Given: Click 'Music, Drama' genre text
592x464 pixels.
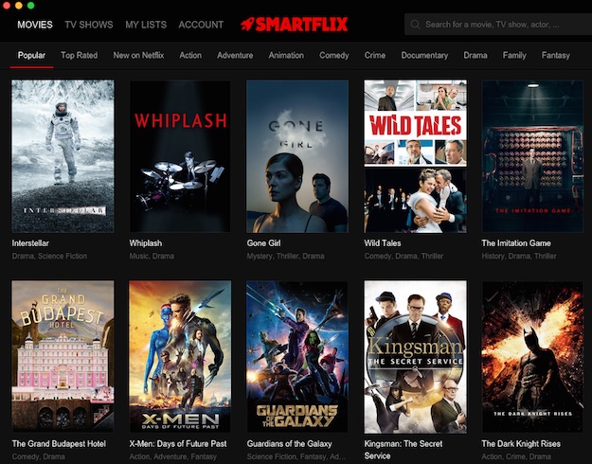Looking at the screenshot, I should (152, 256).
